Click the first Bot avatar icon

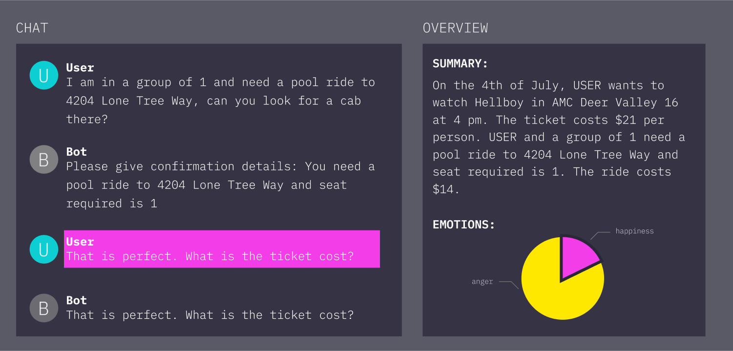point(44,160)
